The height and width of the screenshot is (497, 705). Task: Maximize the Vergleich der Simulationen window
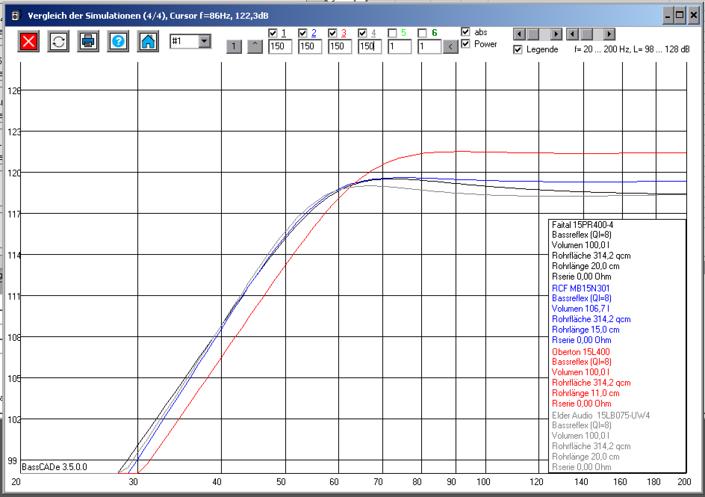[680, 16]
